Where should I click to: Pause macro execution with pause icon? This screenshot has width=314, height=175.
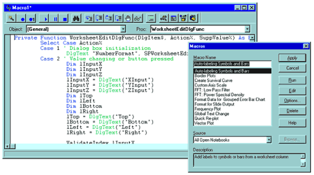pos(55,18)
